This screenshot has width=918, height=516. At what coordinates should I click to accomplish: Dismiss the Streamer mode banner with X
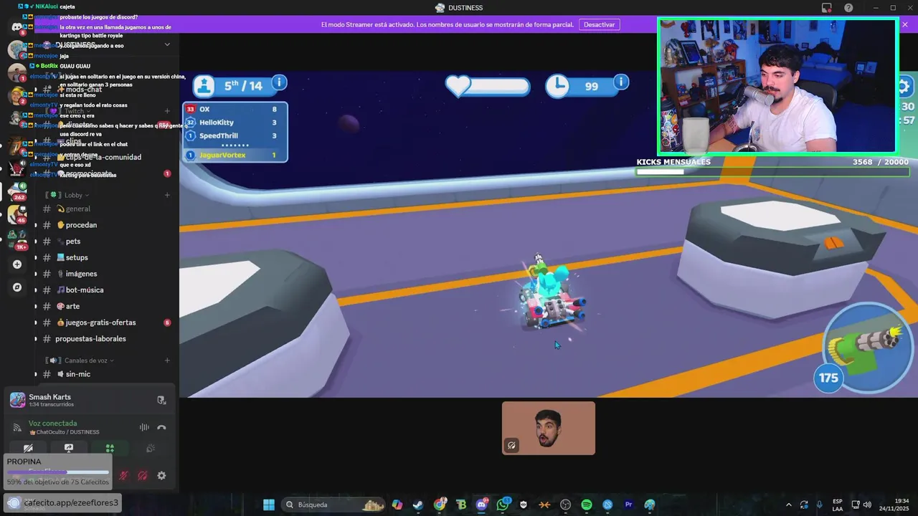pyautogui.click(x=905, y=24)
